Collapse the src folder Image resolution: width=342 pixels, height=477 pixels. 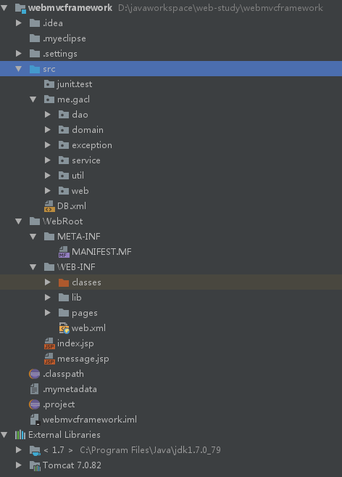tap(19, 69)
